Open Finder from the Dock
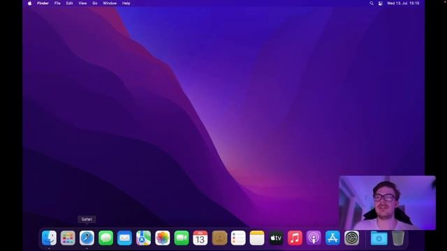This screenshot has height=251, width=447. [49, 238]
